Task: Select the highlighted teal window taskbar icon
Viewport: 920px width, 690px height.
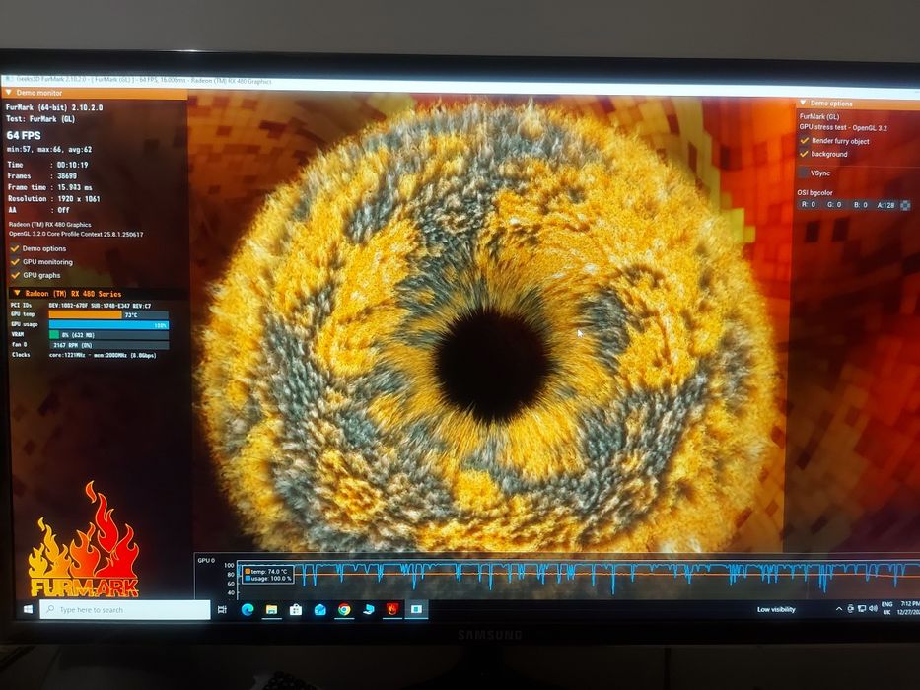Action: click(416, 609)
